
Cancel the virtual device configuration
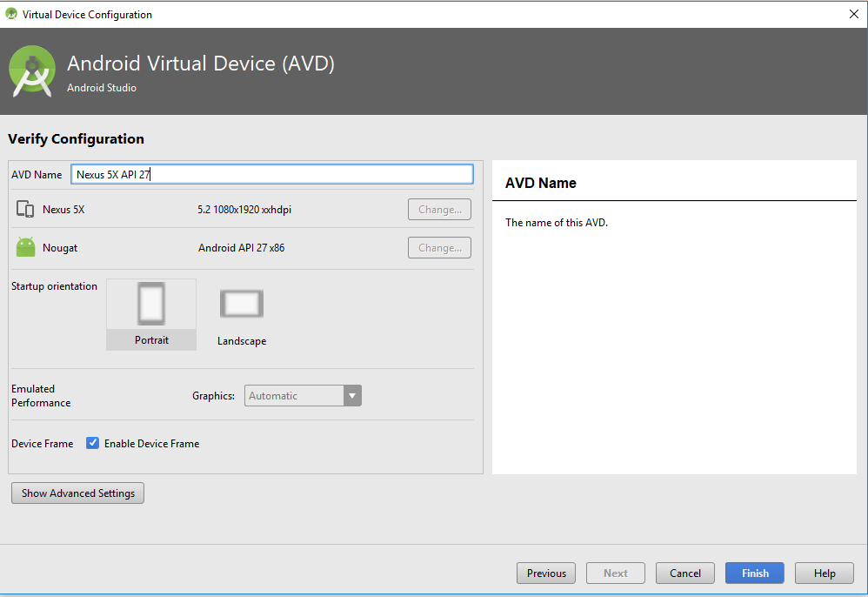(685, 574)
